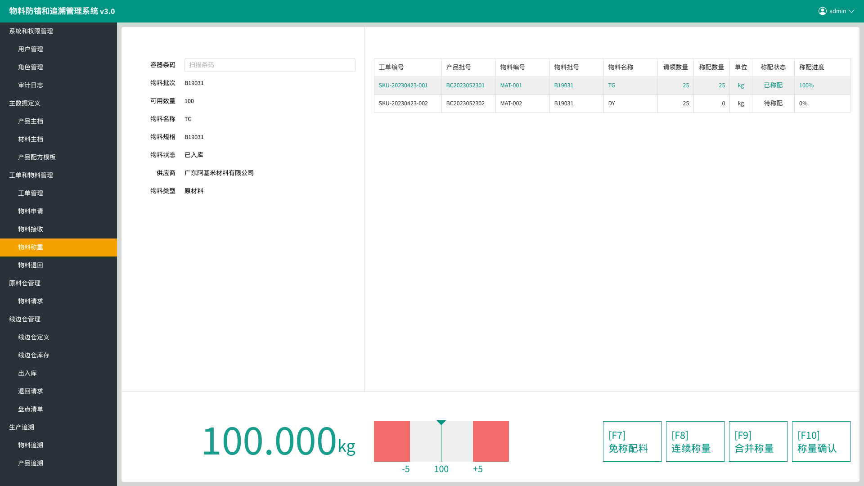Viewport: 864px width, 486px height.
Task: Click the 待称配 status cell
Action: pyautogui.click(x=773, y=103)
